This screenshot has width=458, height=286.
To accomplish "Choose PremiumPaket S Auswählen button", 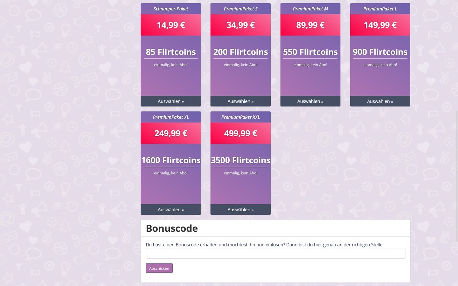I will click(240, 101).
